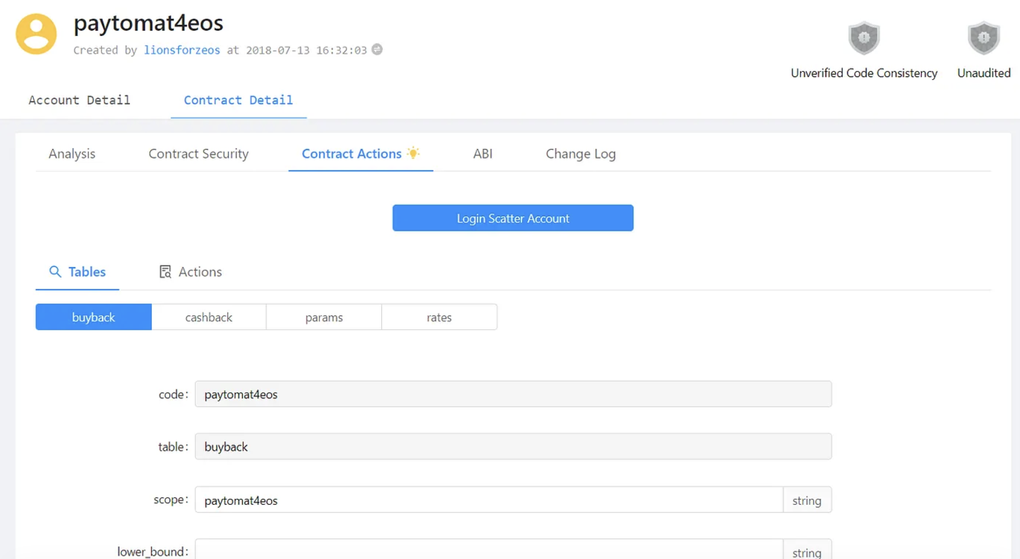Focus the scope input field
The height and width of the screenshot is (559, 1020).
point(489,500)
